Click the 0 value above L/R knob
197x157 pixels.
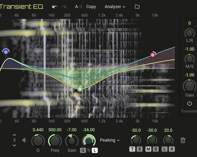tap(190, 23)
